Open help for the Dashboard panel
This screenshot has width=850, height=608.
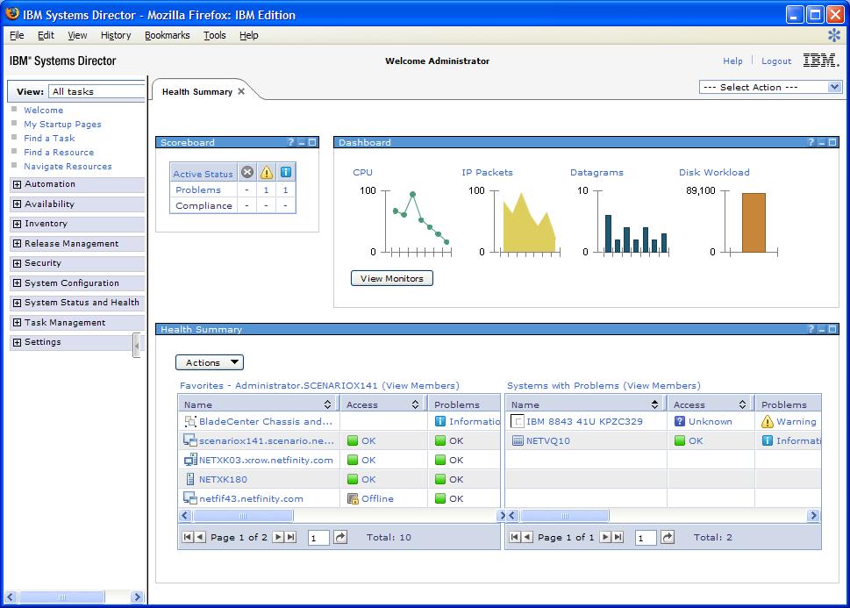tap(811, 142)
